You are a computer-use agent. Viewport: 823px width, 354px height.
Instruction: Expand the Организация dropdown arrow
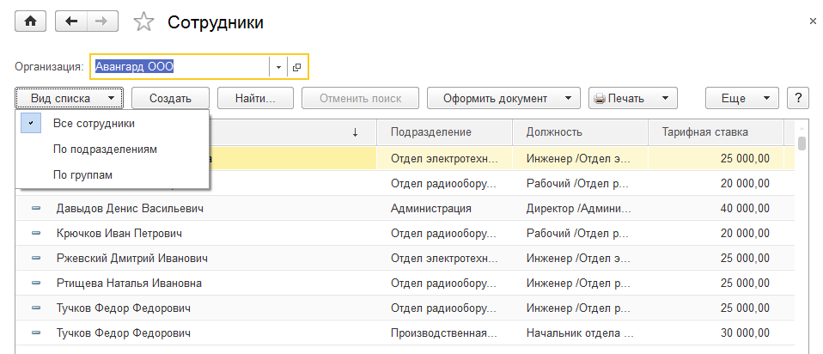click(278, 66)
